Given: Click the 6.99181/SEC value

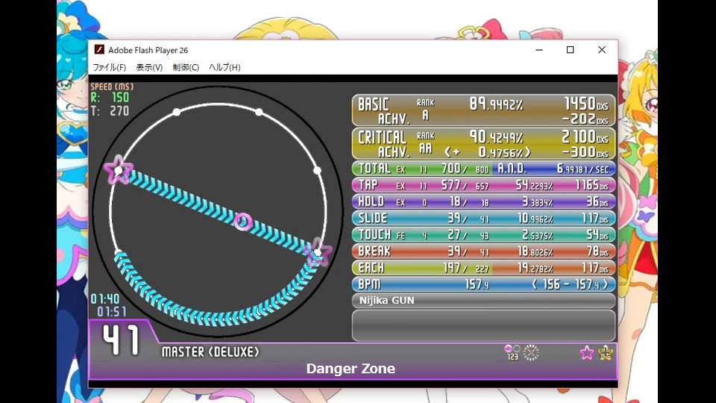Looking at the screenshot, I should 582,169.
